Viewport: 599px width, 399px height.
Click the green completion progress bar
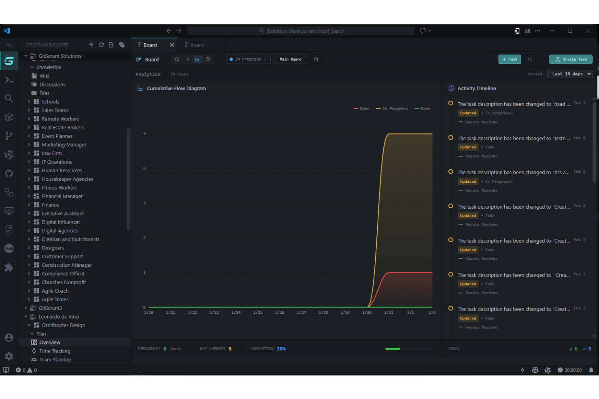(393, 349)
